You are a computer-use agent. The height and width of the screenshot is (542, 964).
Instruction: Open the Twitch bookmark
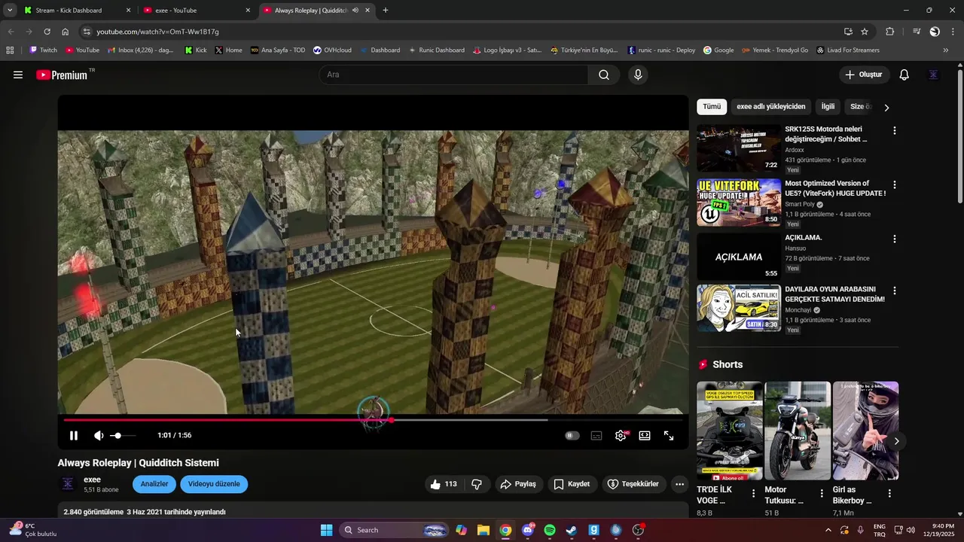43,50
